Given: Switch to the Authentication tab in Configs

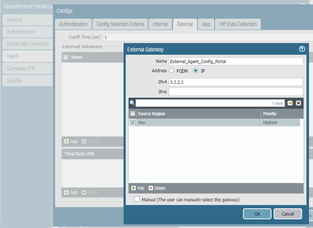Looking at the screenshot, I should coord(74,24).
